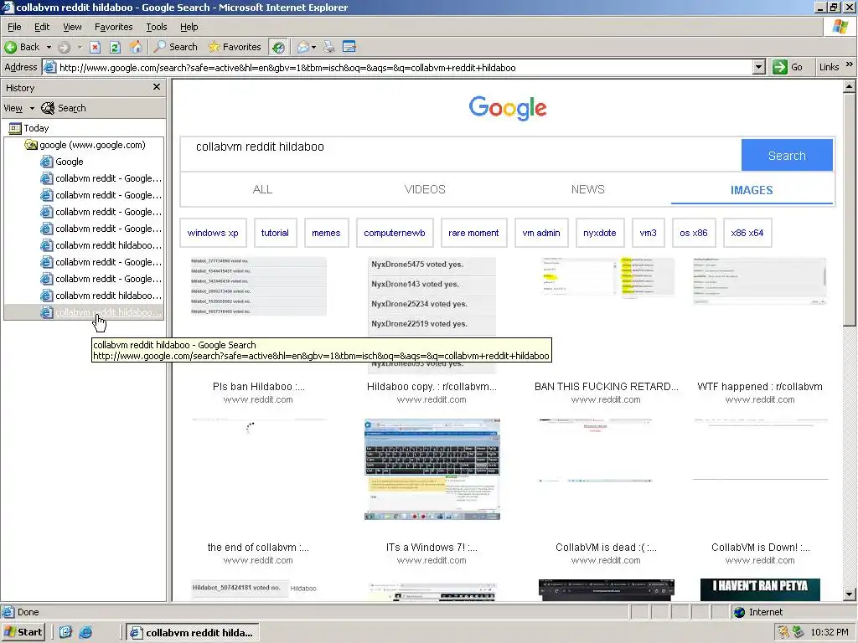This screenshot has width=858, height=643.
Task: Open the Tools menu
Action: point(157,27)
